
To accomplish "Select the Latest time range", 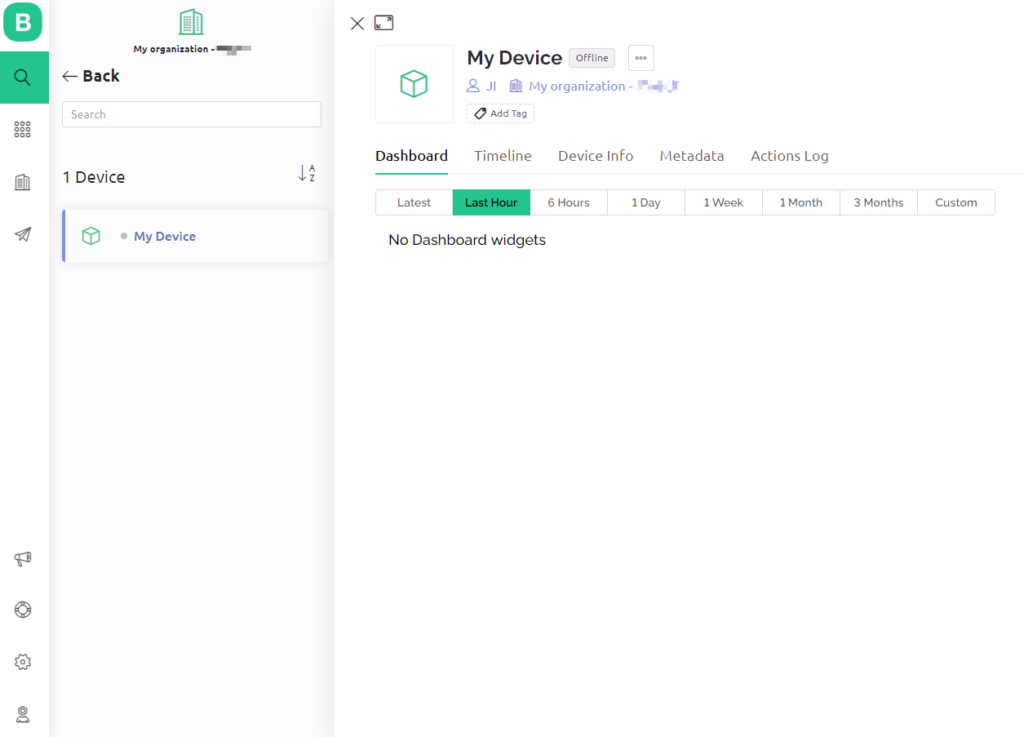I will click(x=414, y=202).
